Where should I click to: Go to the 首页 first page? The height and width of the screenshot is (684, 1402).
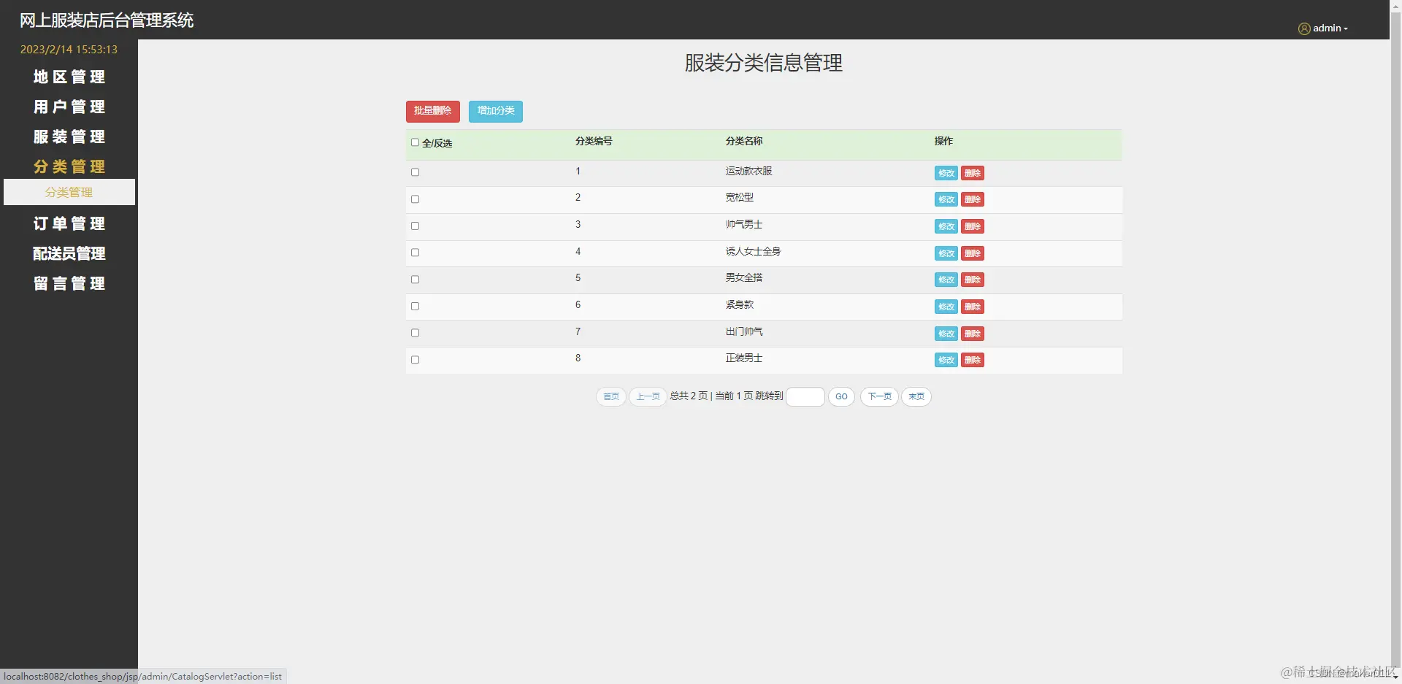(x=611, y=396)
